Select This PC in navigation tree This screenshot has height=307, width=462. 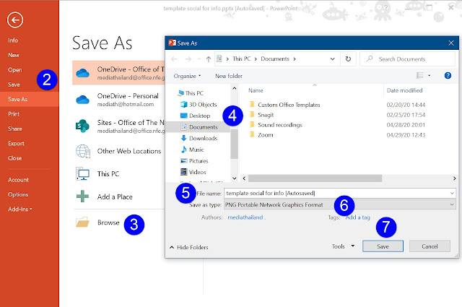pyautogui.click(x=190, y=93)
